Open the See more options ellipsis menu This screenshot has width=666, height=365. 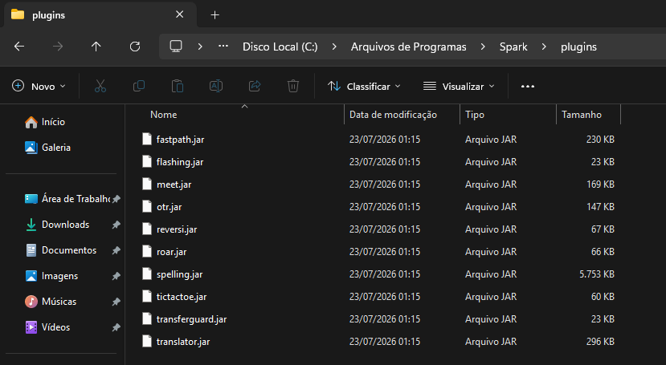528,87
